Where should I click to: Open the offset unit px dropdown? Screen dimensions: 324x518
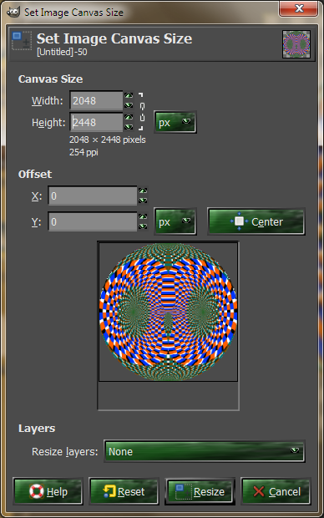pos(175,221)
